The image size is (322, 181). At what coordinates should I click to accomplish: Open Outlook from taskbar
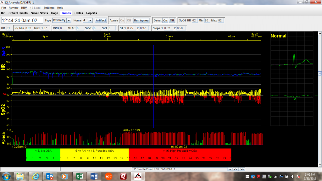point(49,177)
